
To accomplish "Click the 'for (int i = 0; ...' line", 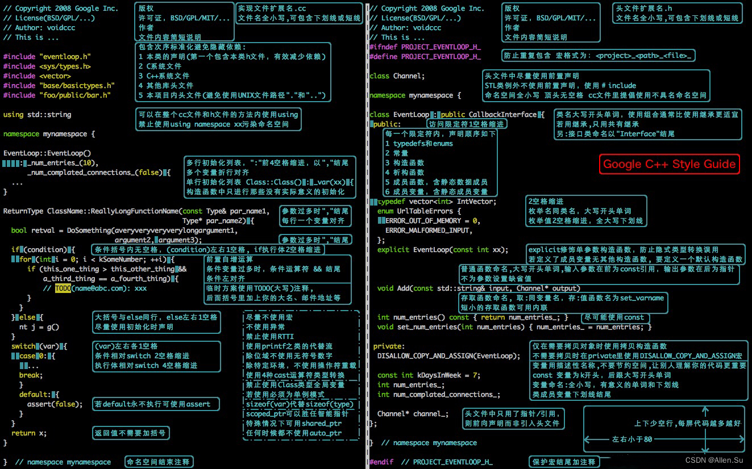I will [x=97, y=259].
